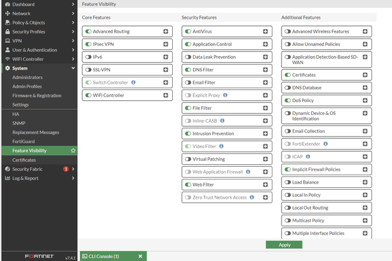392x261 pixels.
Task: Click the Network arrows icon in sidebar
Action: (x=7, y=13)
